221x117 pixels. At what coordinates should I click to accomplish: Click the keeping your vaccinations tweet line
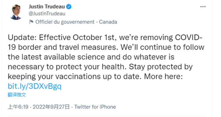click(95, 77)
